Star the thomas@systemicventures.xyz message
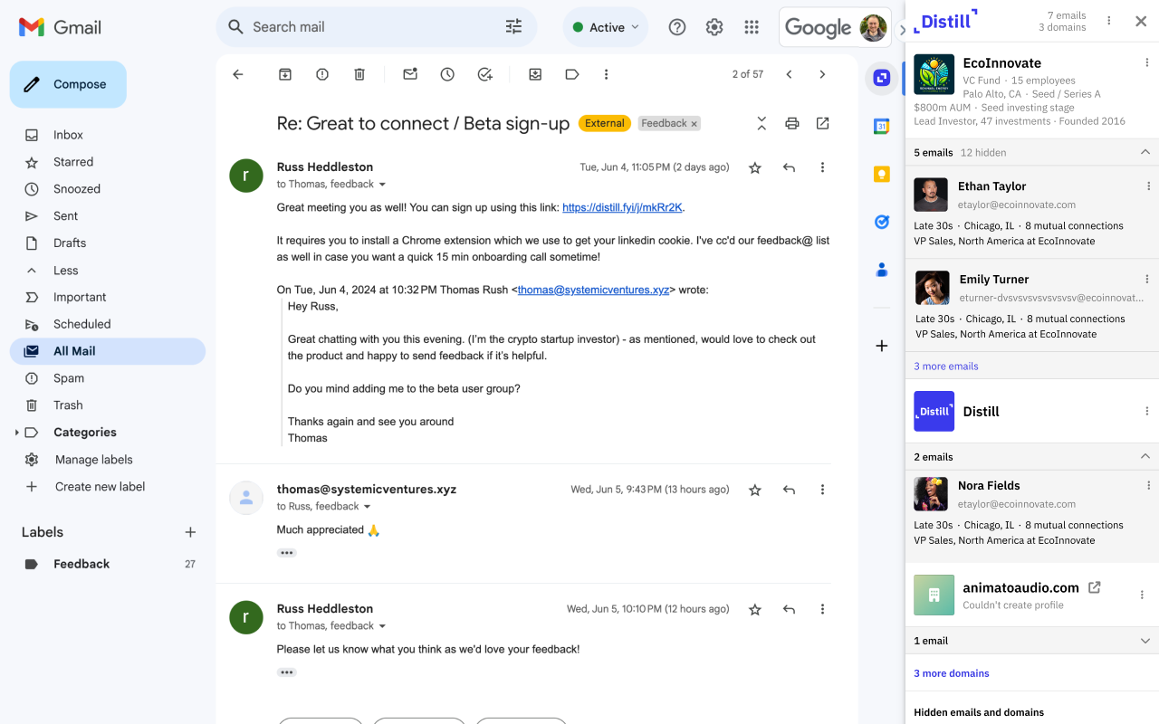This screenshot has height=724, width=1159. pos(755,490)
